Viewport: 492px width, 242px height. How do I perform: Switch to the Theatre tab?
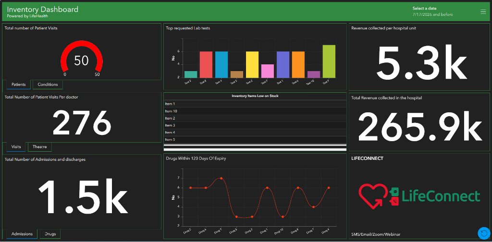pos(40,147)
